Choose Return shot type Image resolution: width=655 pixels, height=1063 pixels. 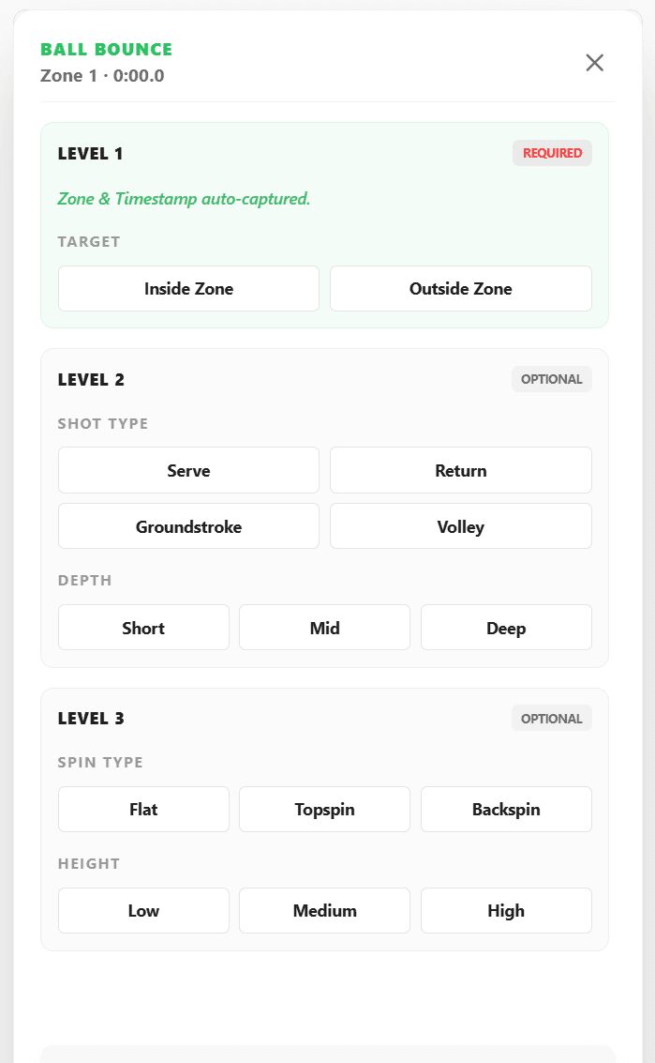tap(461, 470)
